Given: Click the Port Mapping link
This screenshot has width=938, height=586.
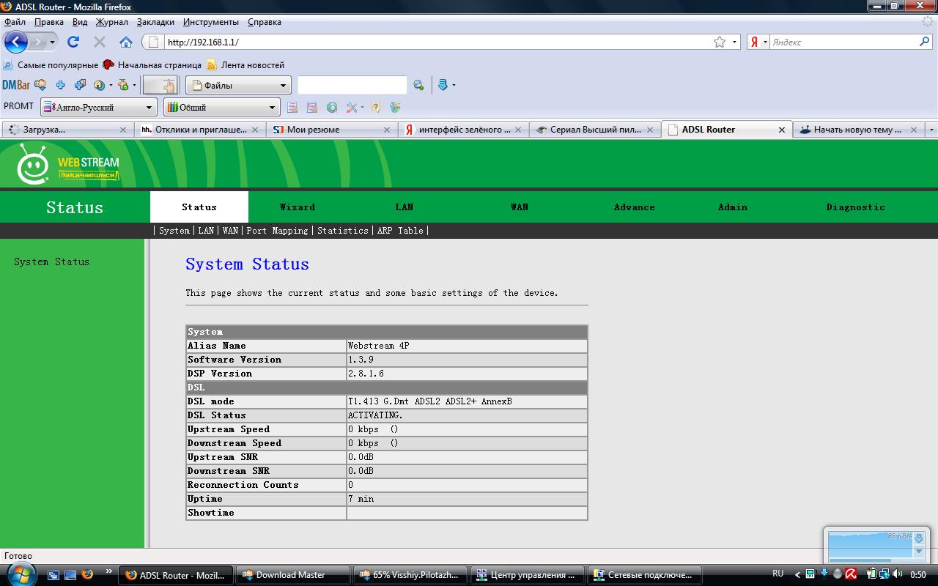Looking at the screenshot, I should (277, 231).
